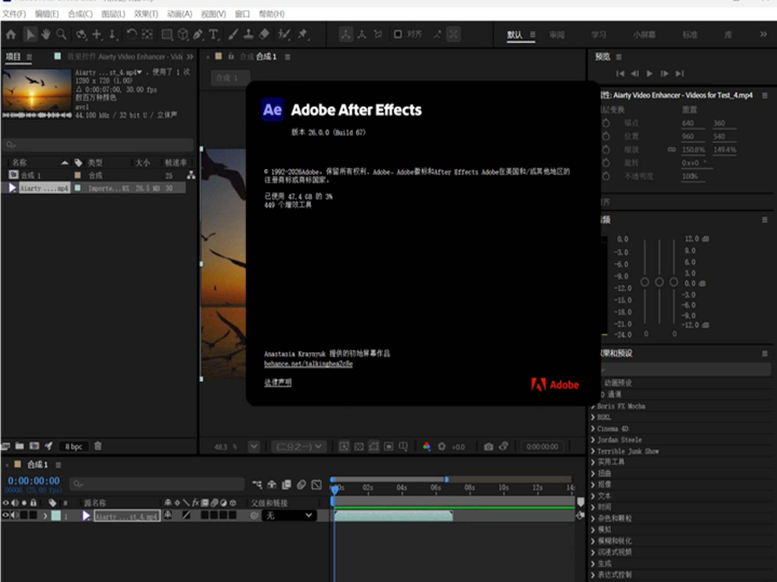Screen dimensions: 777x582
Task: Click the motion blur enable icon in timeline
Action: pos(301,485)
